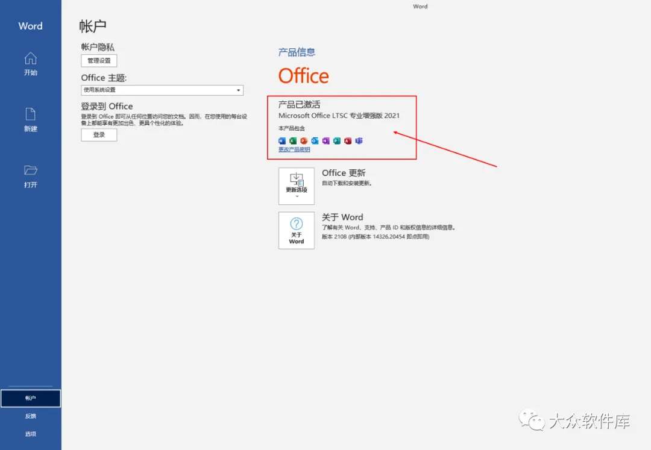Click the Word app icon under 本产品包含
This screenshot has height=450, width=651.
pos(282,141)
